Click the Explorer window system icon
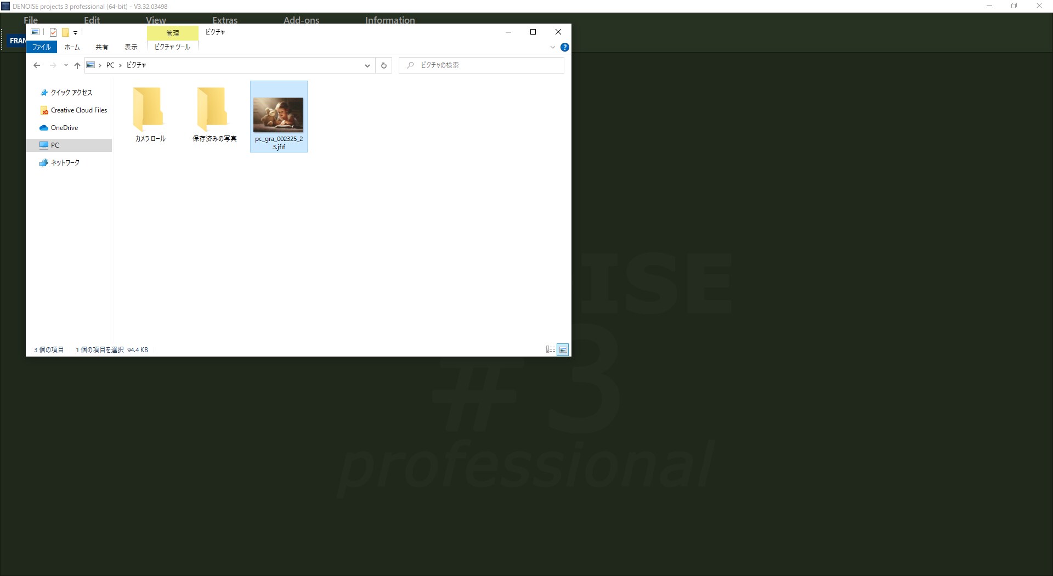Image resolution: width=1053 pixels, height=576 pixels. point(35,32)
